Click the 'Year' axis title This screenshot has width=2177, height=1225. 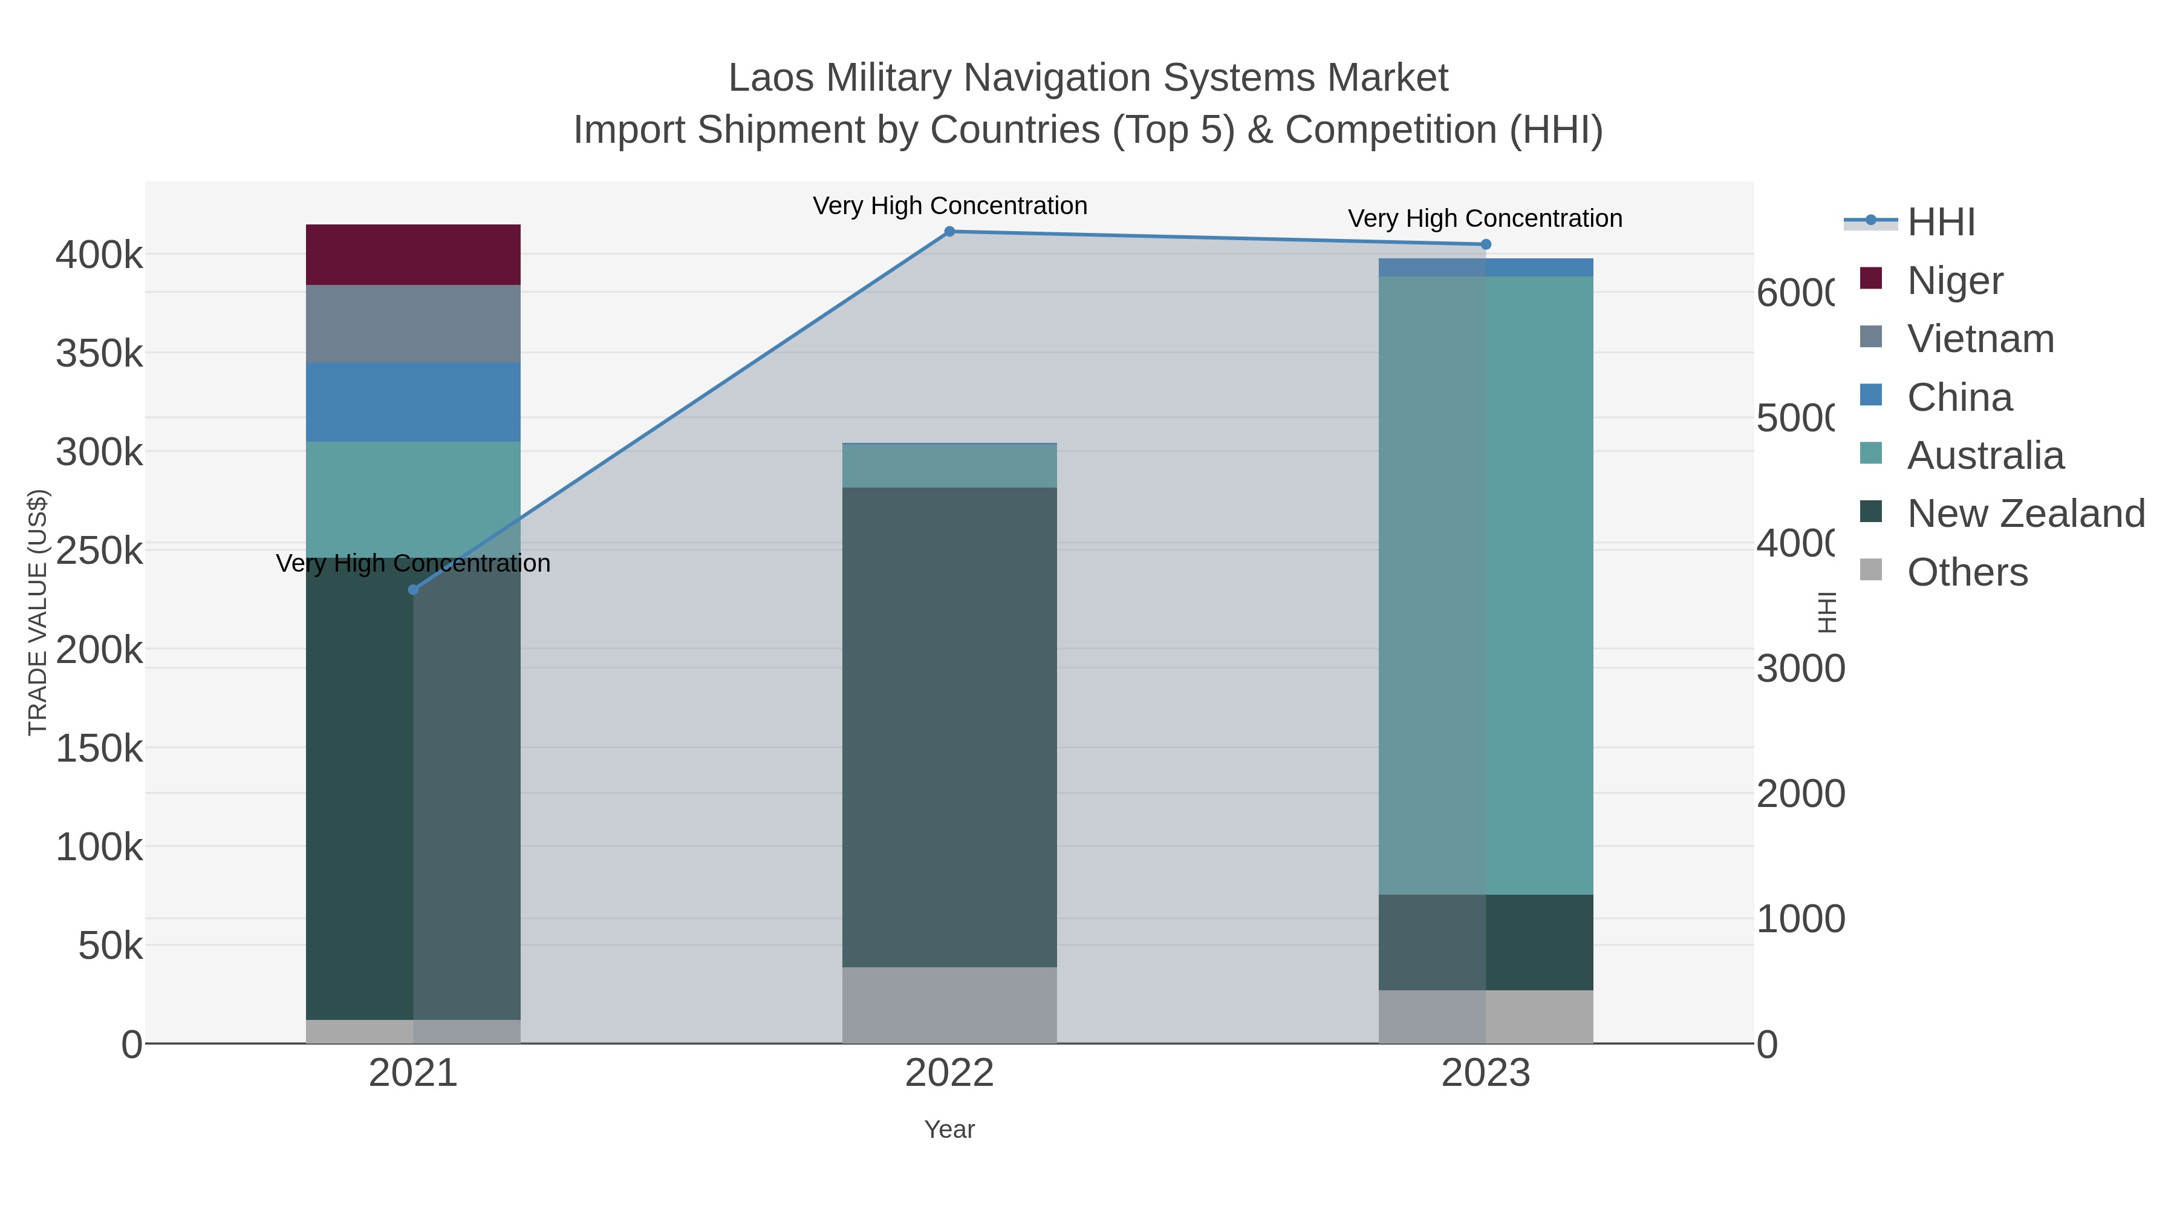pyautogui.click(x=949, y=1129)
